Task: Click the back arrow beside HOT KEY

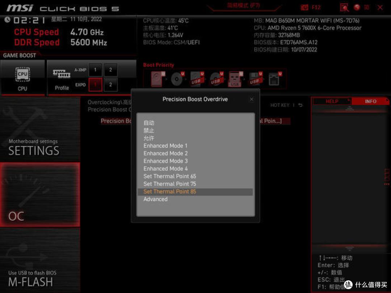Action: (300, 105)
